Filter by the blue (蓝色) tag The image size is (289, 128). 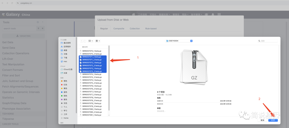click(x=64, y=92)
